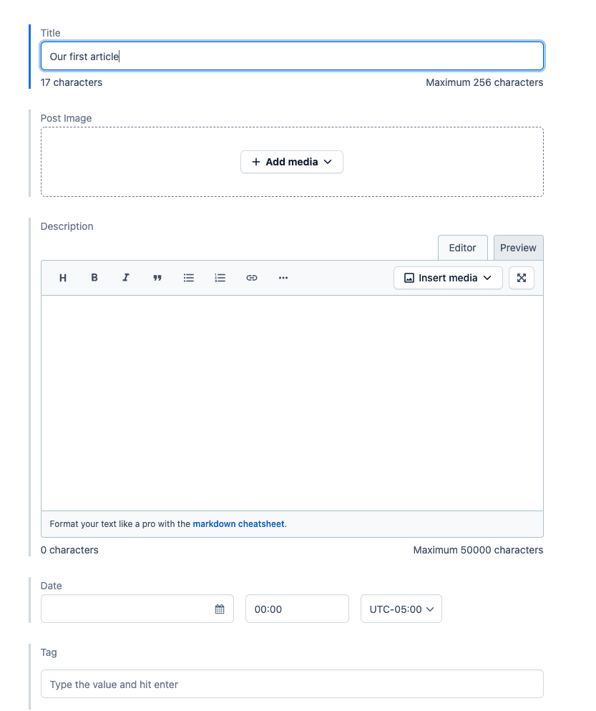Toggle fullscreen editor mode
The image size is (596, 711).
[x=522, y=278]
